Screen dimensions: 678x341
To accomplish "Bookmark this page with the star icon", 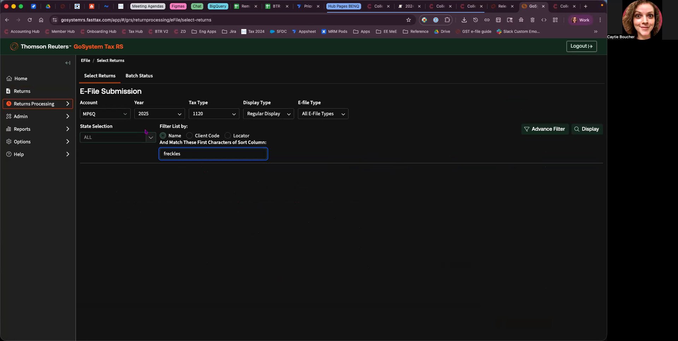I will 409,20.
